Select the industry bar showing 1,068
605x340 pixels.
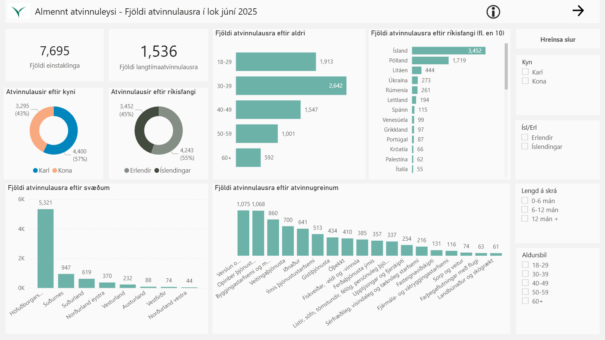[x=258, y=233]
